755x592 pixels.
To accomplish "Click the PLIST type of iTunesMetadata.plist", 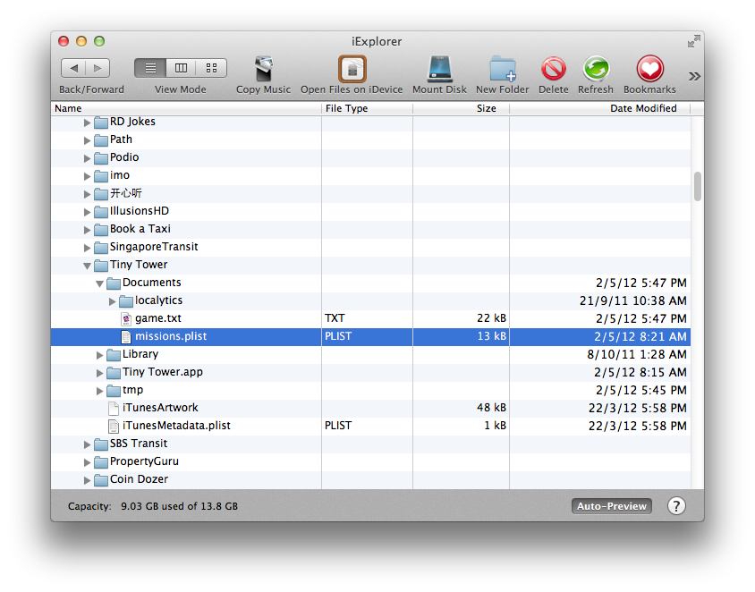I will pos(338,426).
